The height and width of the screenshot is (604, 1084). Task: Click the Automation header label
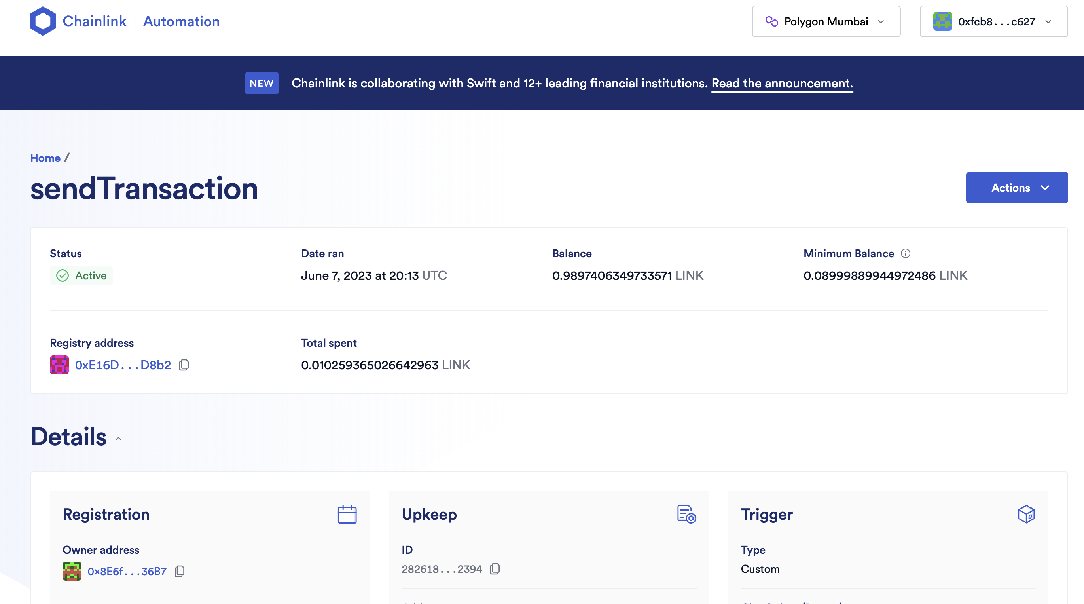(181, 21)
